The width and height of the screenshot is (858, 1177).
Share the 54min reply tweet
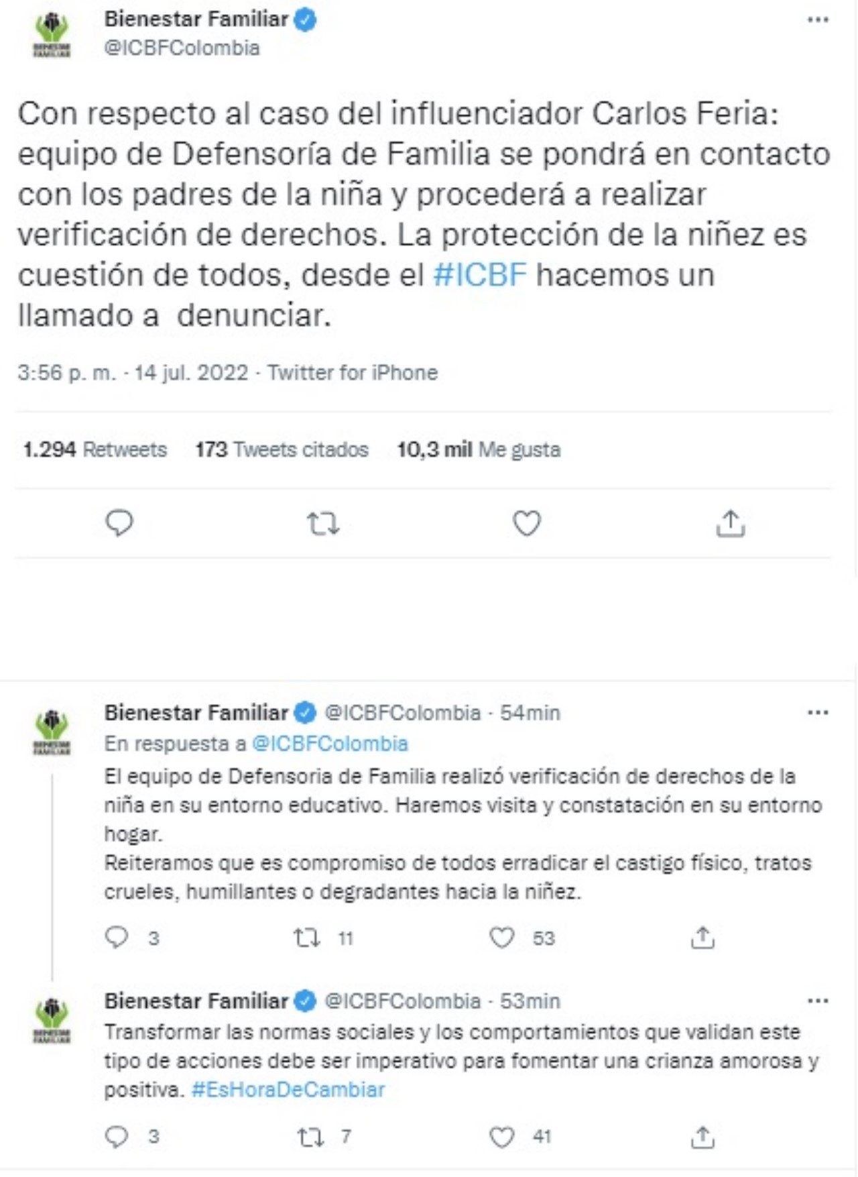point(702,938)
